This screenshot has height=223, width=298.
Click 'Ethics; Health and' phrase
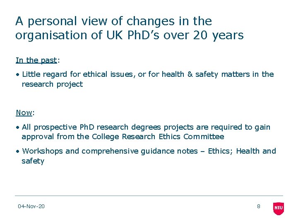tap(242, 151)
